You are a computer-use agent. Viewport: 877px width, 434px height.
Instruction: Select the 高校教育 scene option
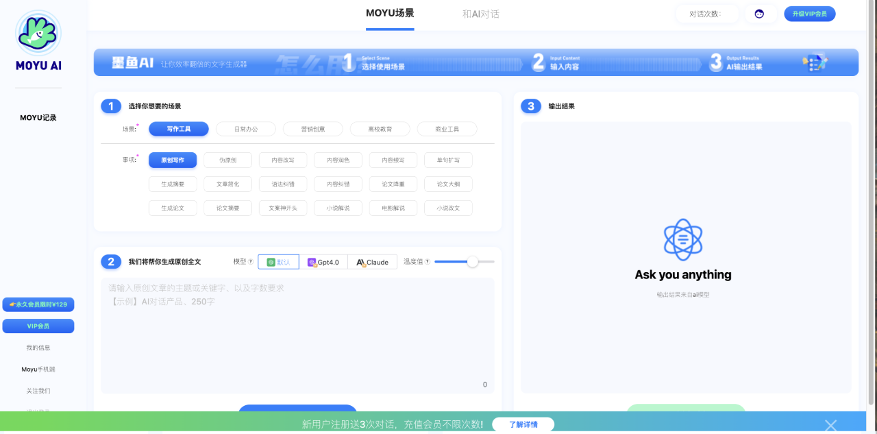(380, 128)
